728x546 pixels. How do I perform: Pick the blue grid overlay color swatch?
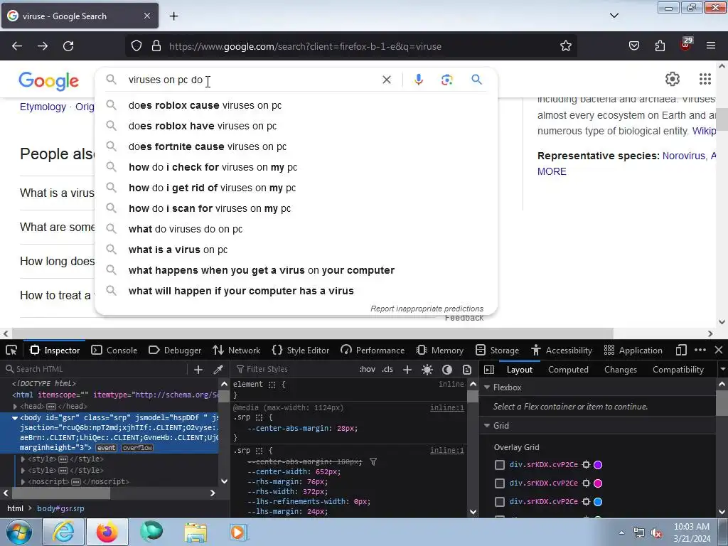coord(598,502)
